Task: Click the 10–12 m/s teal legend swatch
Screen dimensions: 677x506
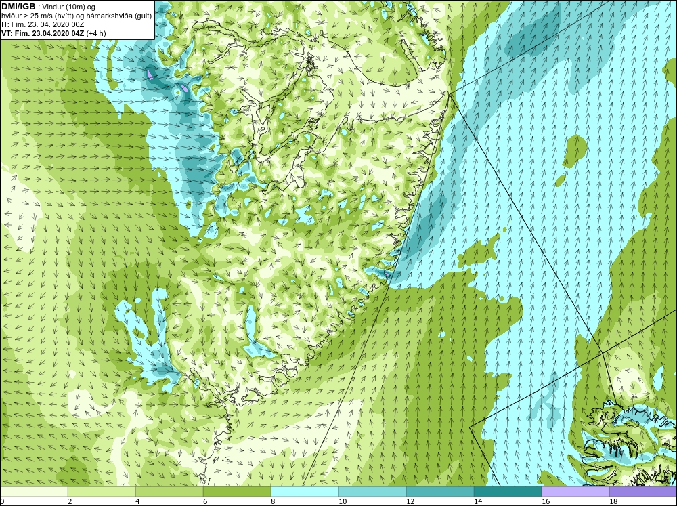Action: 372,492
